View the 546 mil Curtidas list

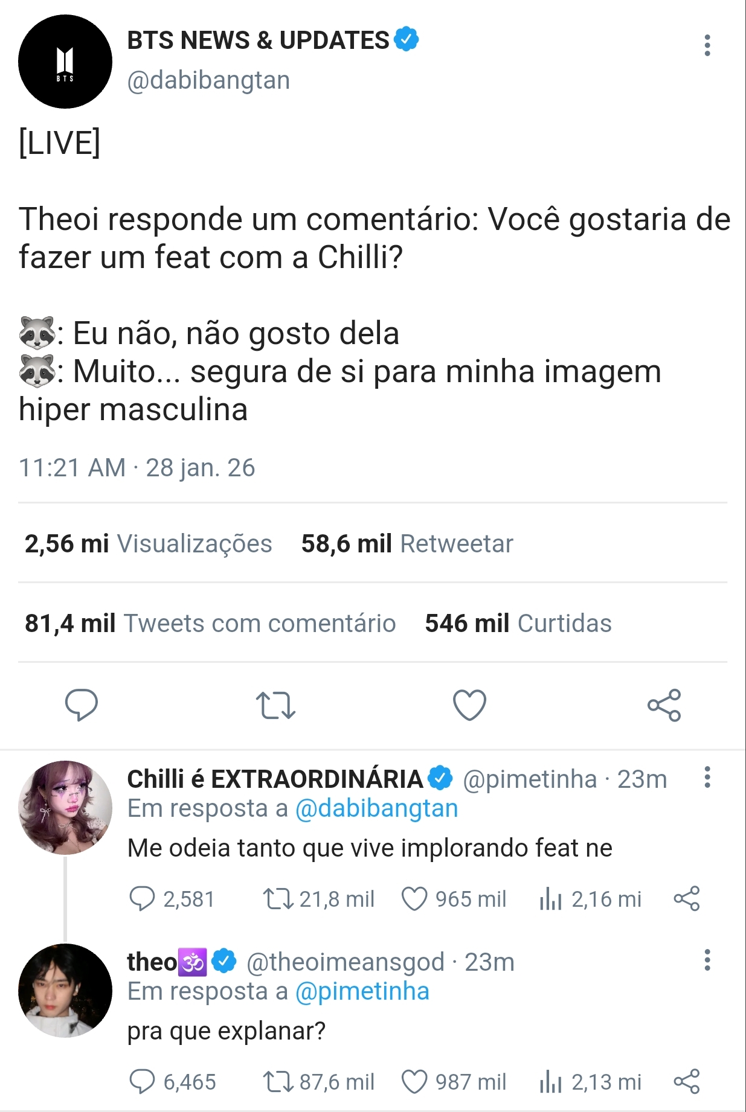[x=518, y=624]
